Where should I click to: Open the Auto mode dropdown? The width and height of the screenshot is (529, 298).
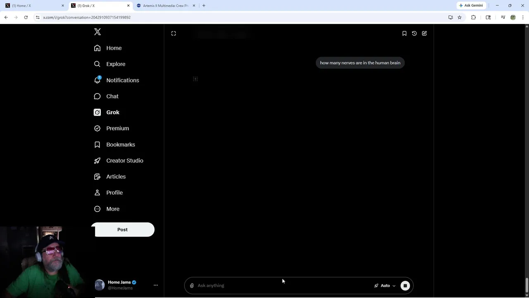point(385,286)
